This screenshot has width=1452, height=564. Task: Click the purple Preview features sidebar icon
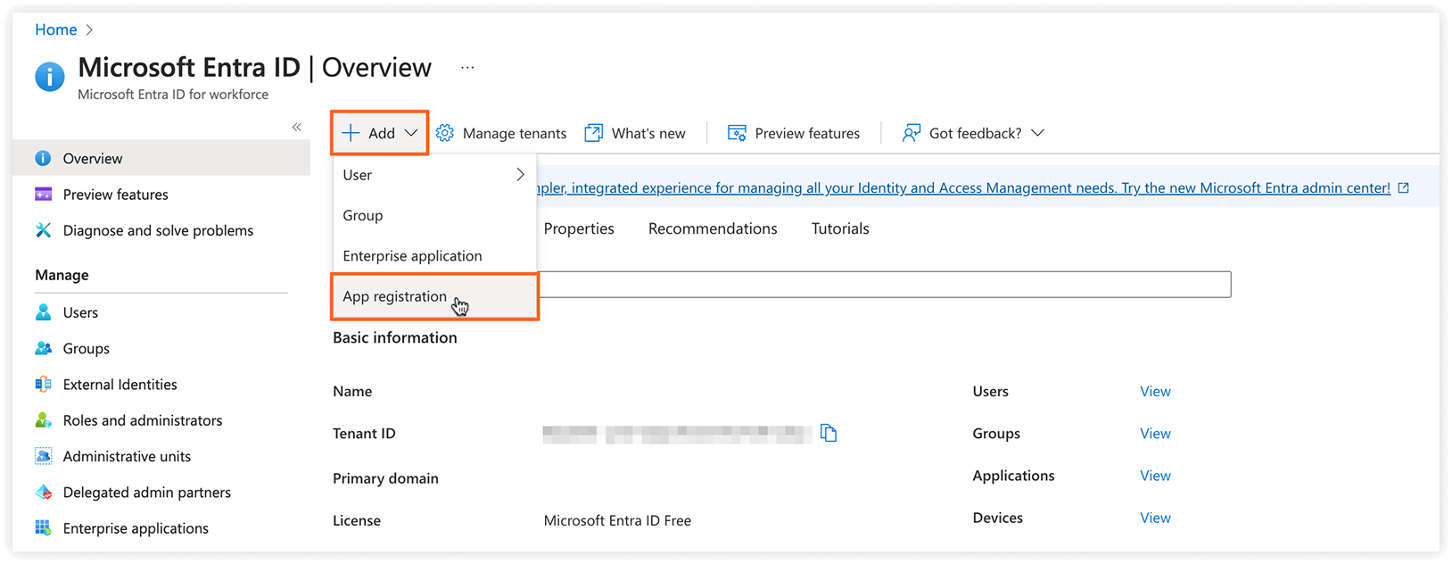43,195
